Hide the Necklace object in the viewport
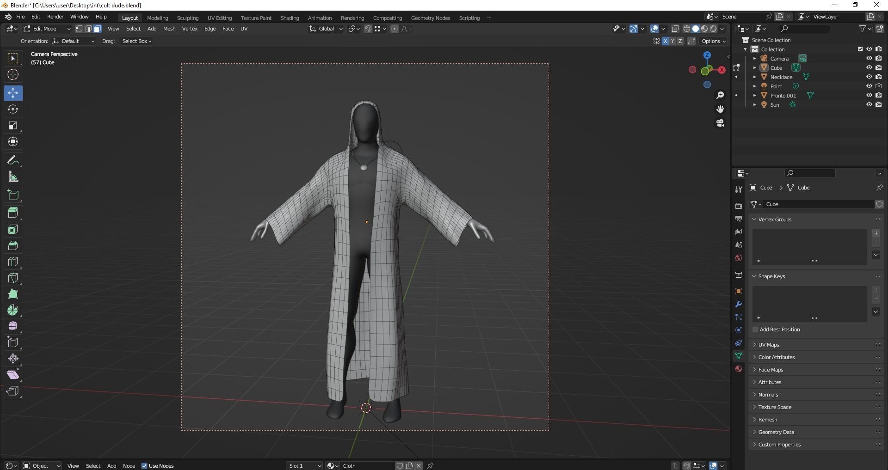Viewport: 888px width, 470px height. pyautogui.click(x=870, y=77)
